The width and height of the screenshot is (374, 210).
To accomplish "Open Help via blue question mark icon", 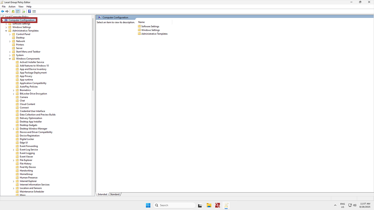I will [30, 11].
